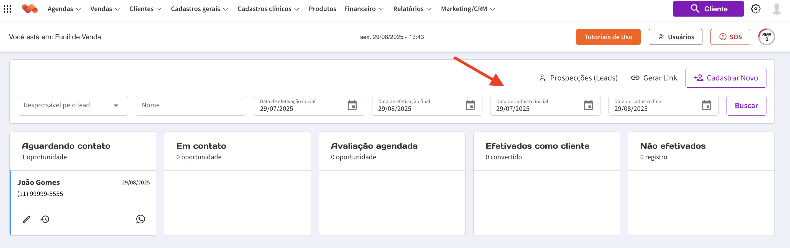Expand the Responsável pelo lead dropdown
The width and height of the screenshot is (790, 248).
point(73,105)
